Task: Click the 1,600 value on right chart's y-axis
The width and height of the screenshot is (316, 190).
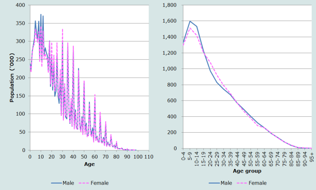Action: 169,21
